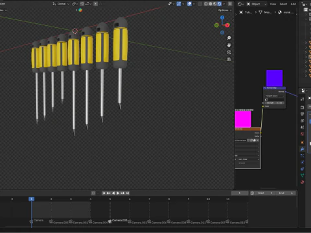311x233 pixels.
Task: Open the Options dropdown in the viewport
Action: tap(225, 10)
